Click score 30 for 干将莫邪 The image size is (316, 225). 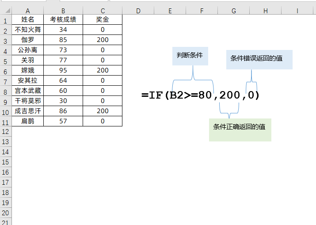[x=63, y=101]
